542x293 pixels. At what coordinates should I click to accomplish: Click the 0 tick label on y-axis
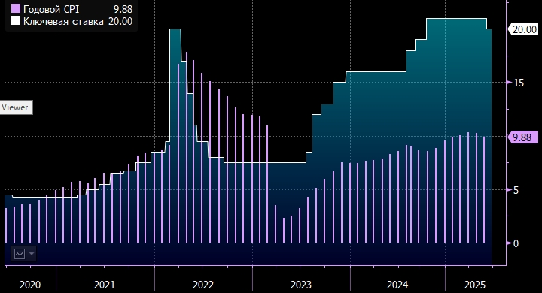516,243
